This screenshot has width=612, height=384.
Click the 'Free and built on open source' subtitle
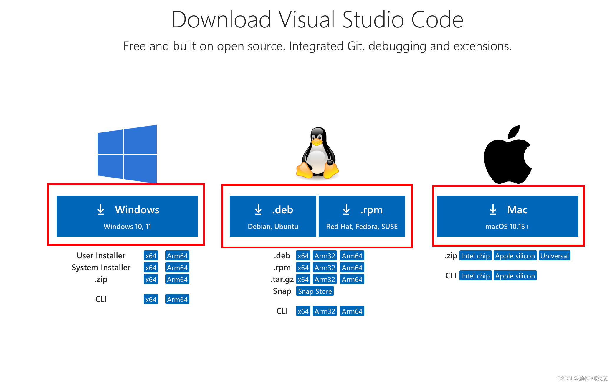pos(317,46)
